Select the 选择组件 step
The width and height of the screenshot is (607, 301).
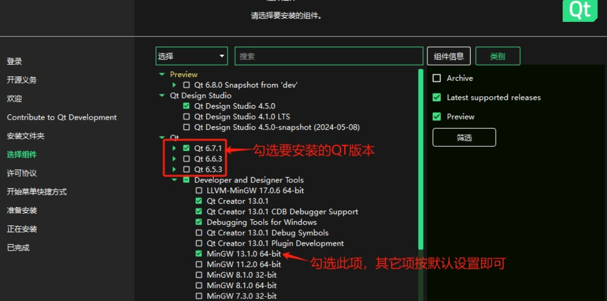[x=22, y=155]
